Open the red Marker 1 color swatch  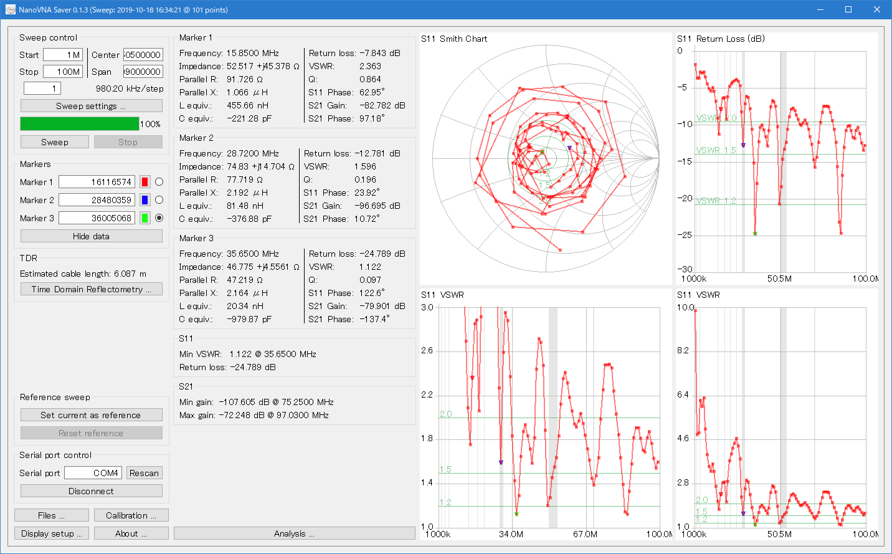145,182
